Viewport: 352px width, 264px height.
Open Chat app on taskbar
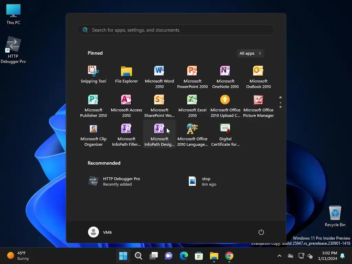point(168,256)
